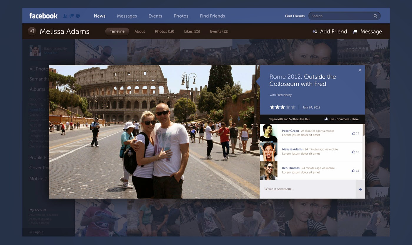Click the Message speech bubble icon

click(x=355, y=32)
